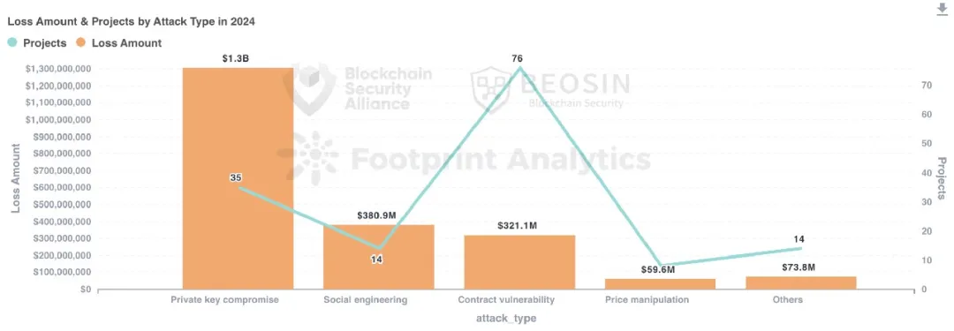
Task: Select the Price manipulation bar
Action: coord(660,284)
